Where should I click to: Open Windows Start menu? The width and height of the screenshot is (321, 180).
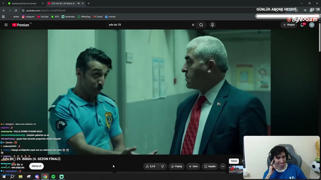[4, 177]
